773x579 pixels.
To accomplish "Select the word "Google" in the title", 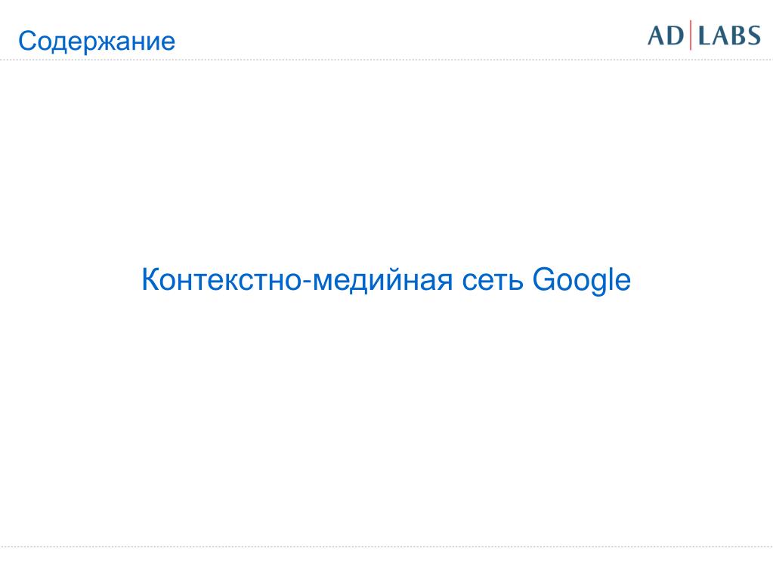I will tap(581, 281).
